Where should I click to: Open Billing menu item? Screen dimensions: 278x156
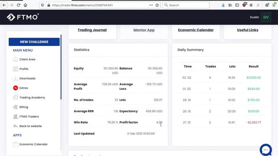coord(23,107)
